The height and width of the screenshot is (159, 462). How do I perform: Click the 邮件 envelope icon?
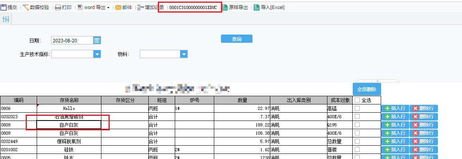[118, 7]
